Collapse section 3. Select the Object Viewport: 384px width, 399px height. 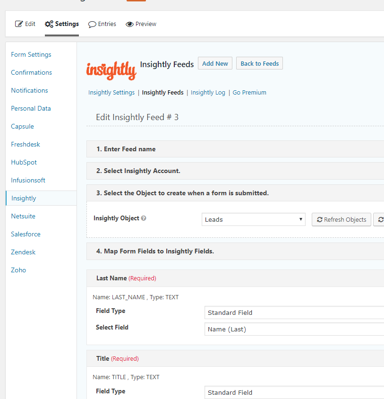[x=235, y=193]
